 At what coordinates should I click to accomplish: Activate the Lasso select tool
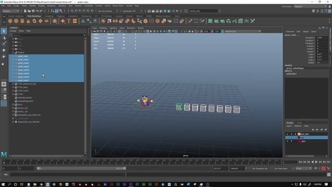pos(4,38)
